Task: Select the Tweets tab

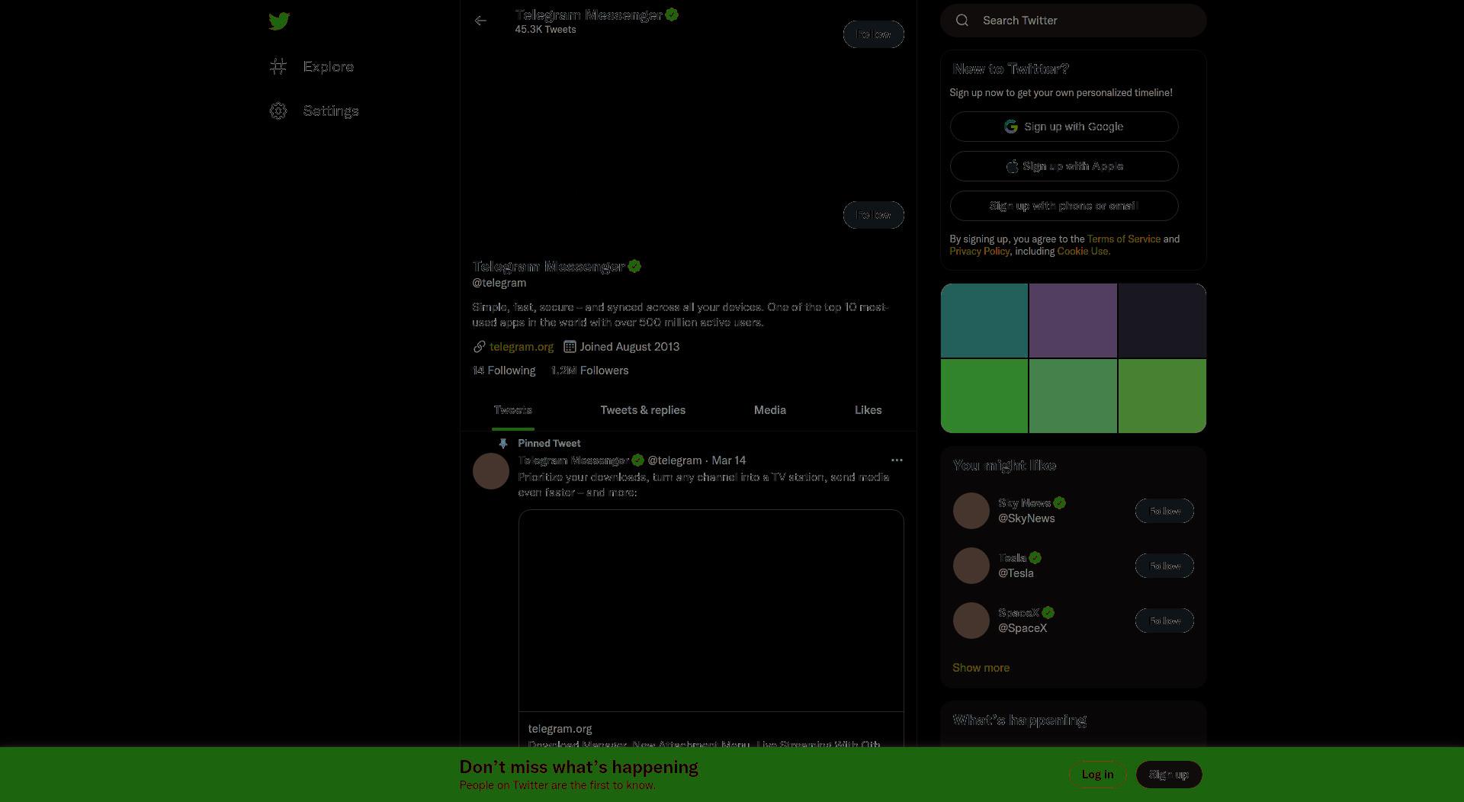Action: 512,410
